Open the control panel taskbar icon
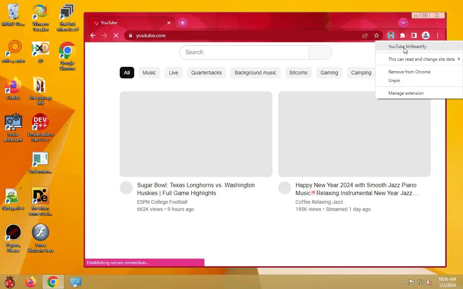This screenshot has width=463, height=289. 76,282
